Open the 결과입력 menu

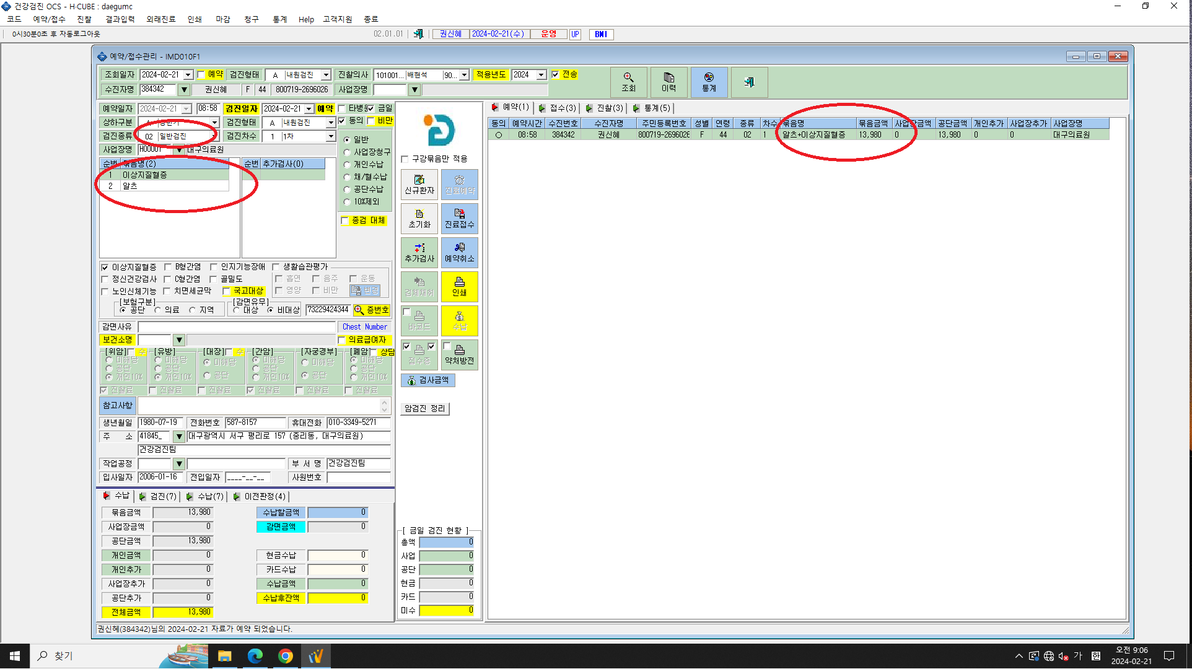120,19
